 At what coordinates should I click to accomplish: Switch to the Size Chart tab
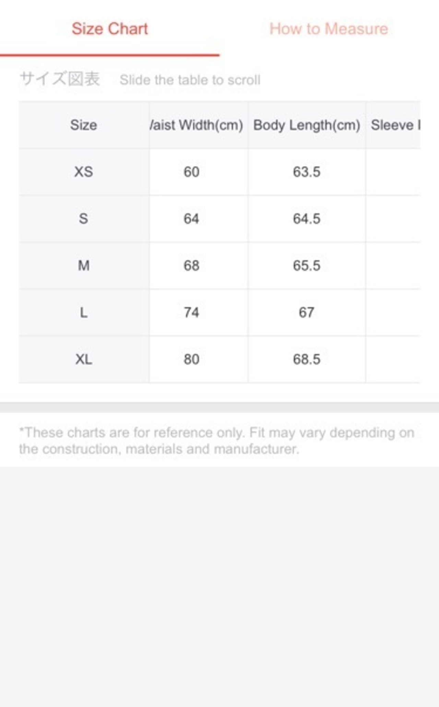[x=110, y=29]
